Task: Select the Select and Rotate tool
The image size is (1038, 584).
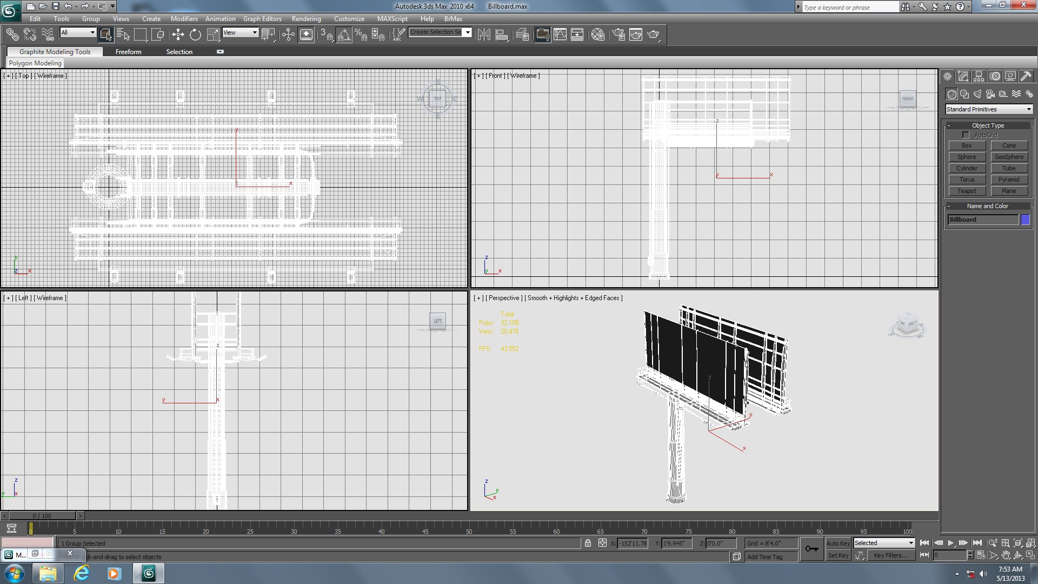Action: point(195,35)
